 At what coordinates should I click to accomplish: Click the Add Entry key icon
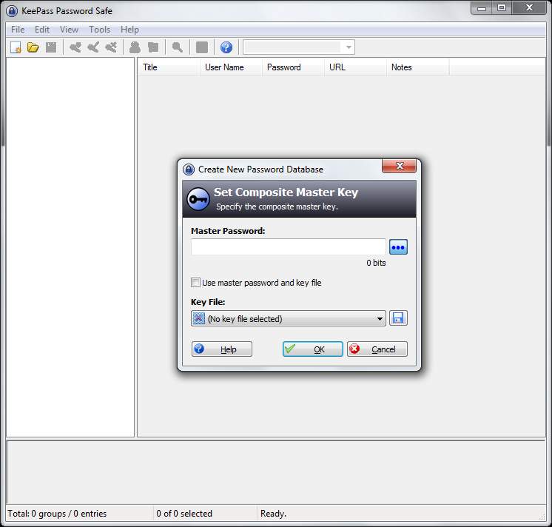tap(75, 47)
